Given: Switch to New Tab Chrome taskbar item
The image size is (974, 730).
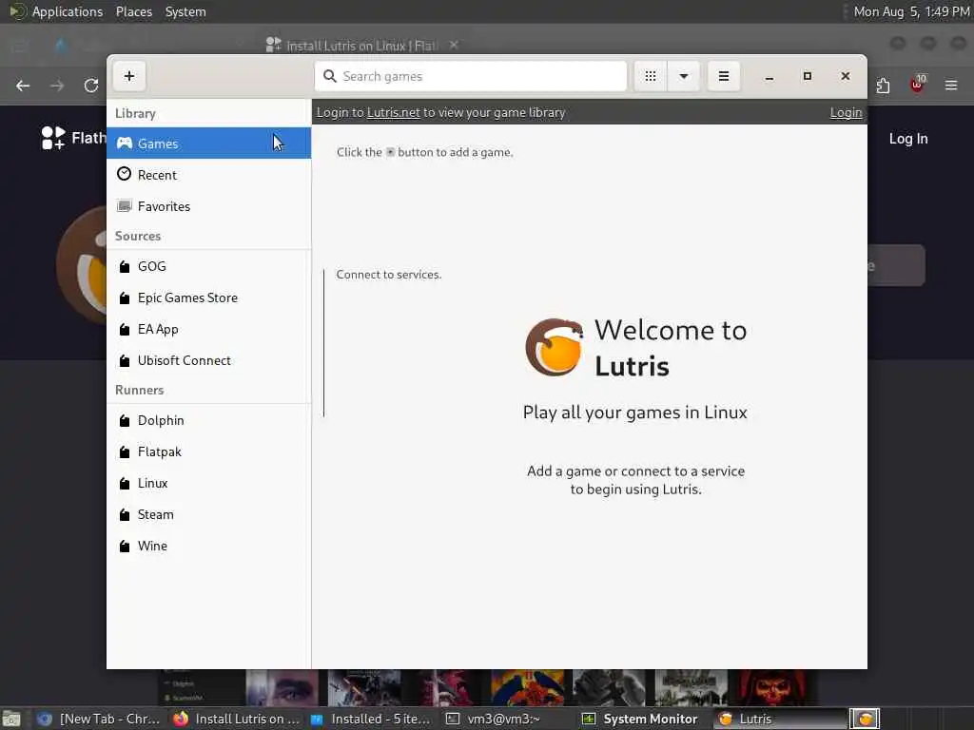Looking at the screenshot, I should tap(99, 719).
